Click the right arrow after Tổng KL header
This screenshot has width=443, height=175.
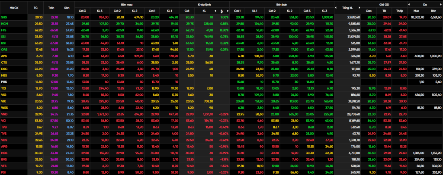coord(360,8)
